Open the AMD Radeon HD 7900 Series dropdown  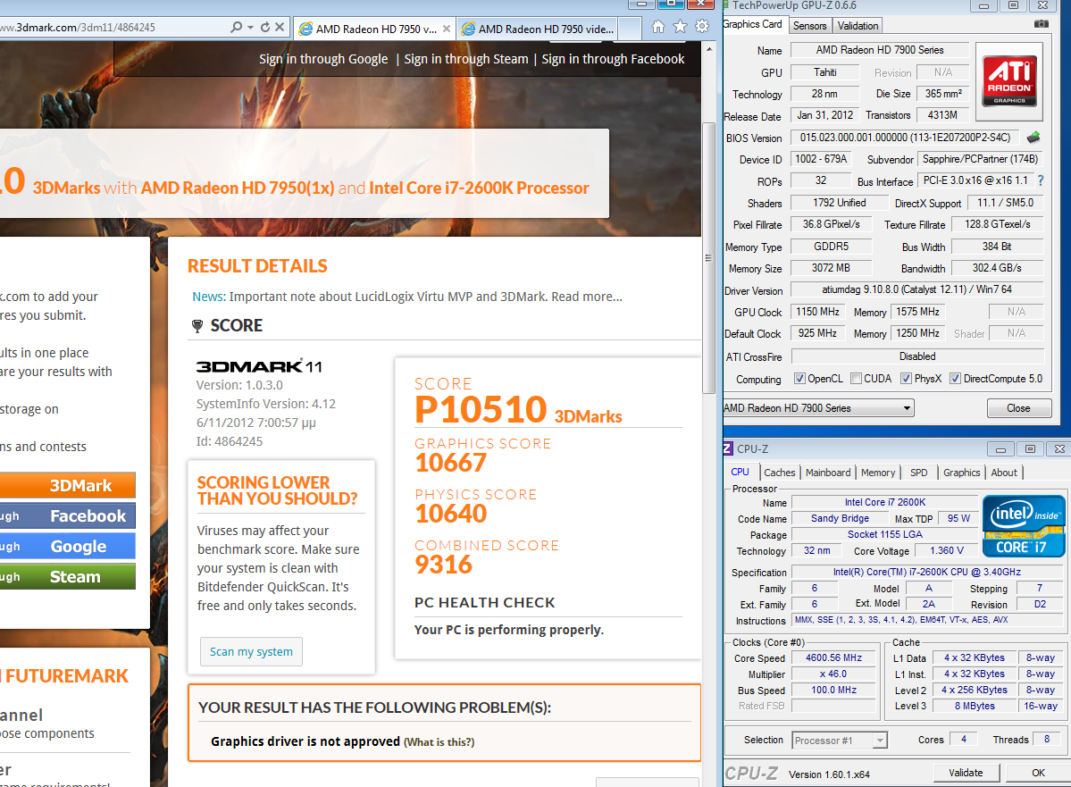[818, 408]
